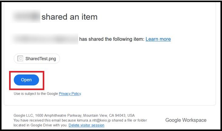The image size is (222, 131).
Task: Click the "located in Google Drive with you" text
Action: tap(40, 125)
